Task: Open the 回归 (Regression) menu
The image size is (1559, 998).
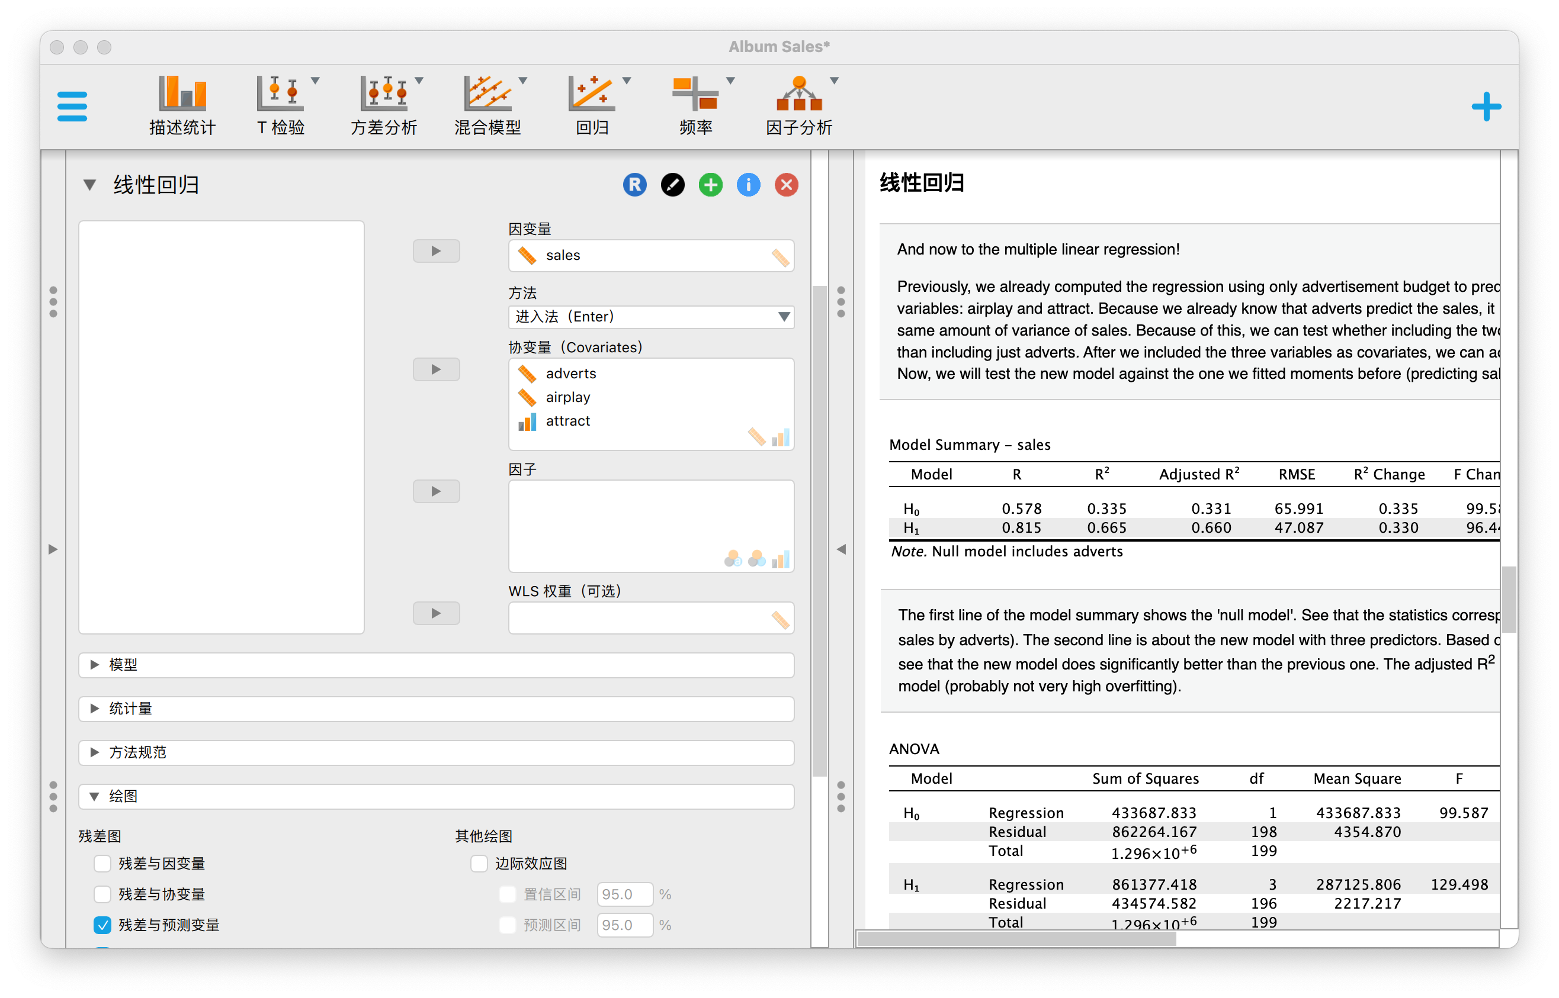Action: click(591, 105)
